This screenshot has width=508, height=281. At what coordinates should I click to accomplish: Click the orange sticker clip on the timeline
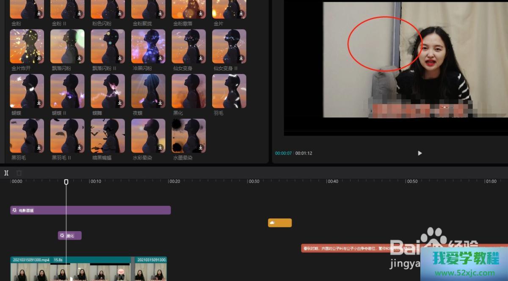click(279, 223)
